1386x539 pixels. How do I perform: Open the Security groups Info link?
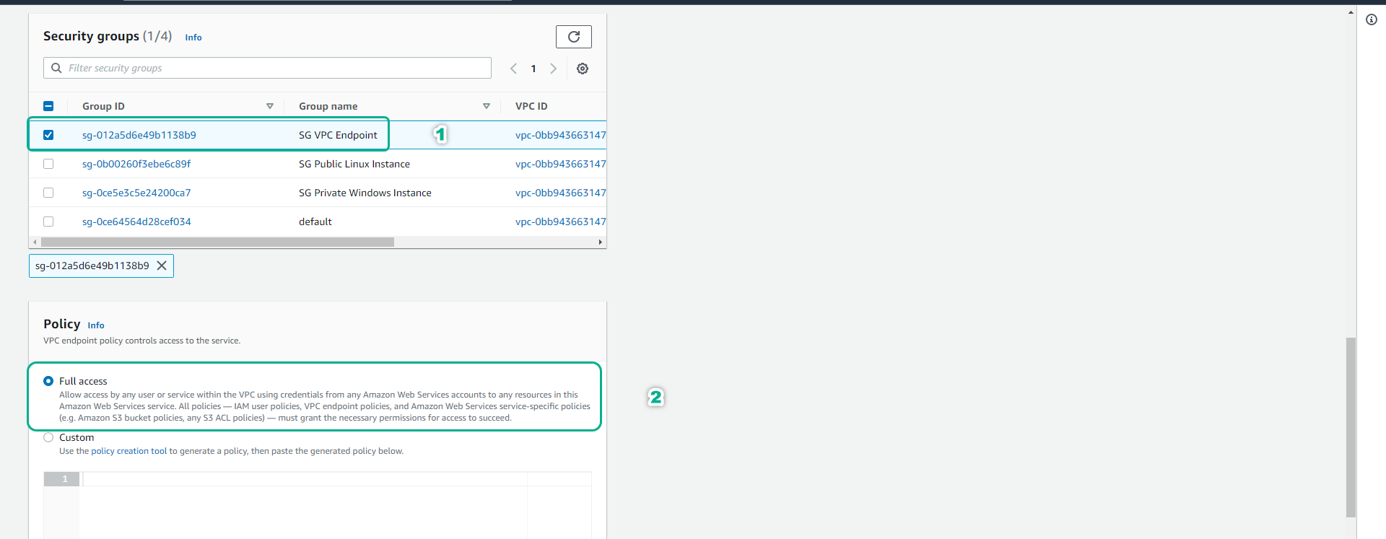pos(193,38)
